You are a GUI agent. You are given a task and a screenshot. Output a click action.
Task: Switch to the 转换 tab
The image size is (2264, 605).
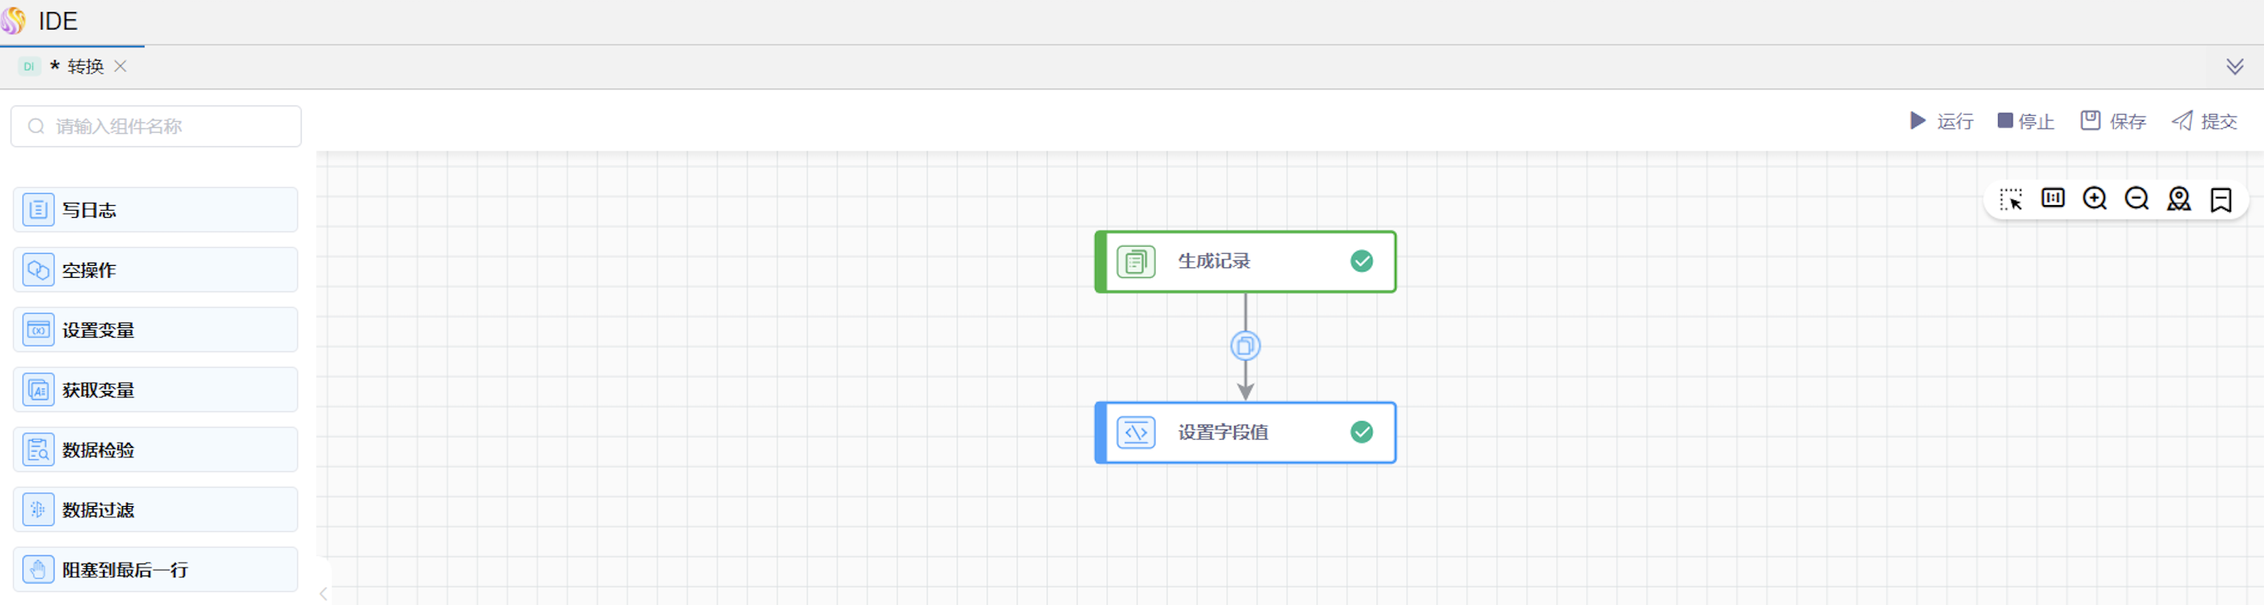[x=85, y=67]
